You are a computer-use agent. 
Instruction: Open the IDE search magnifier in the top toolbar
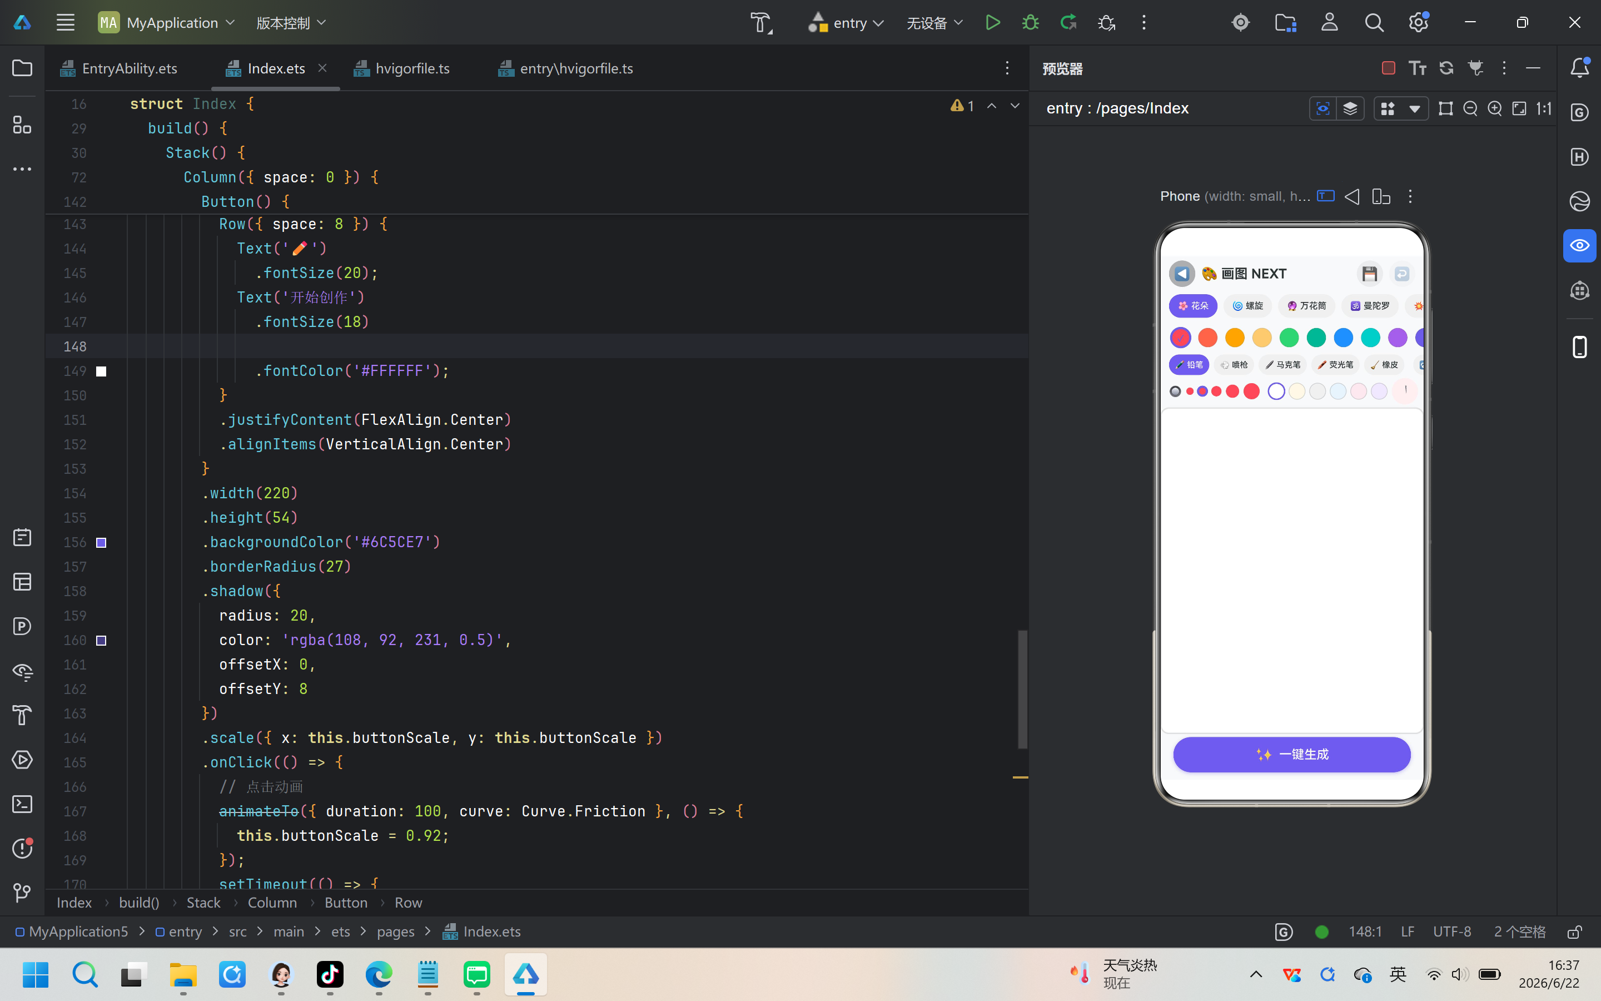tap(1374, 22)
